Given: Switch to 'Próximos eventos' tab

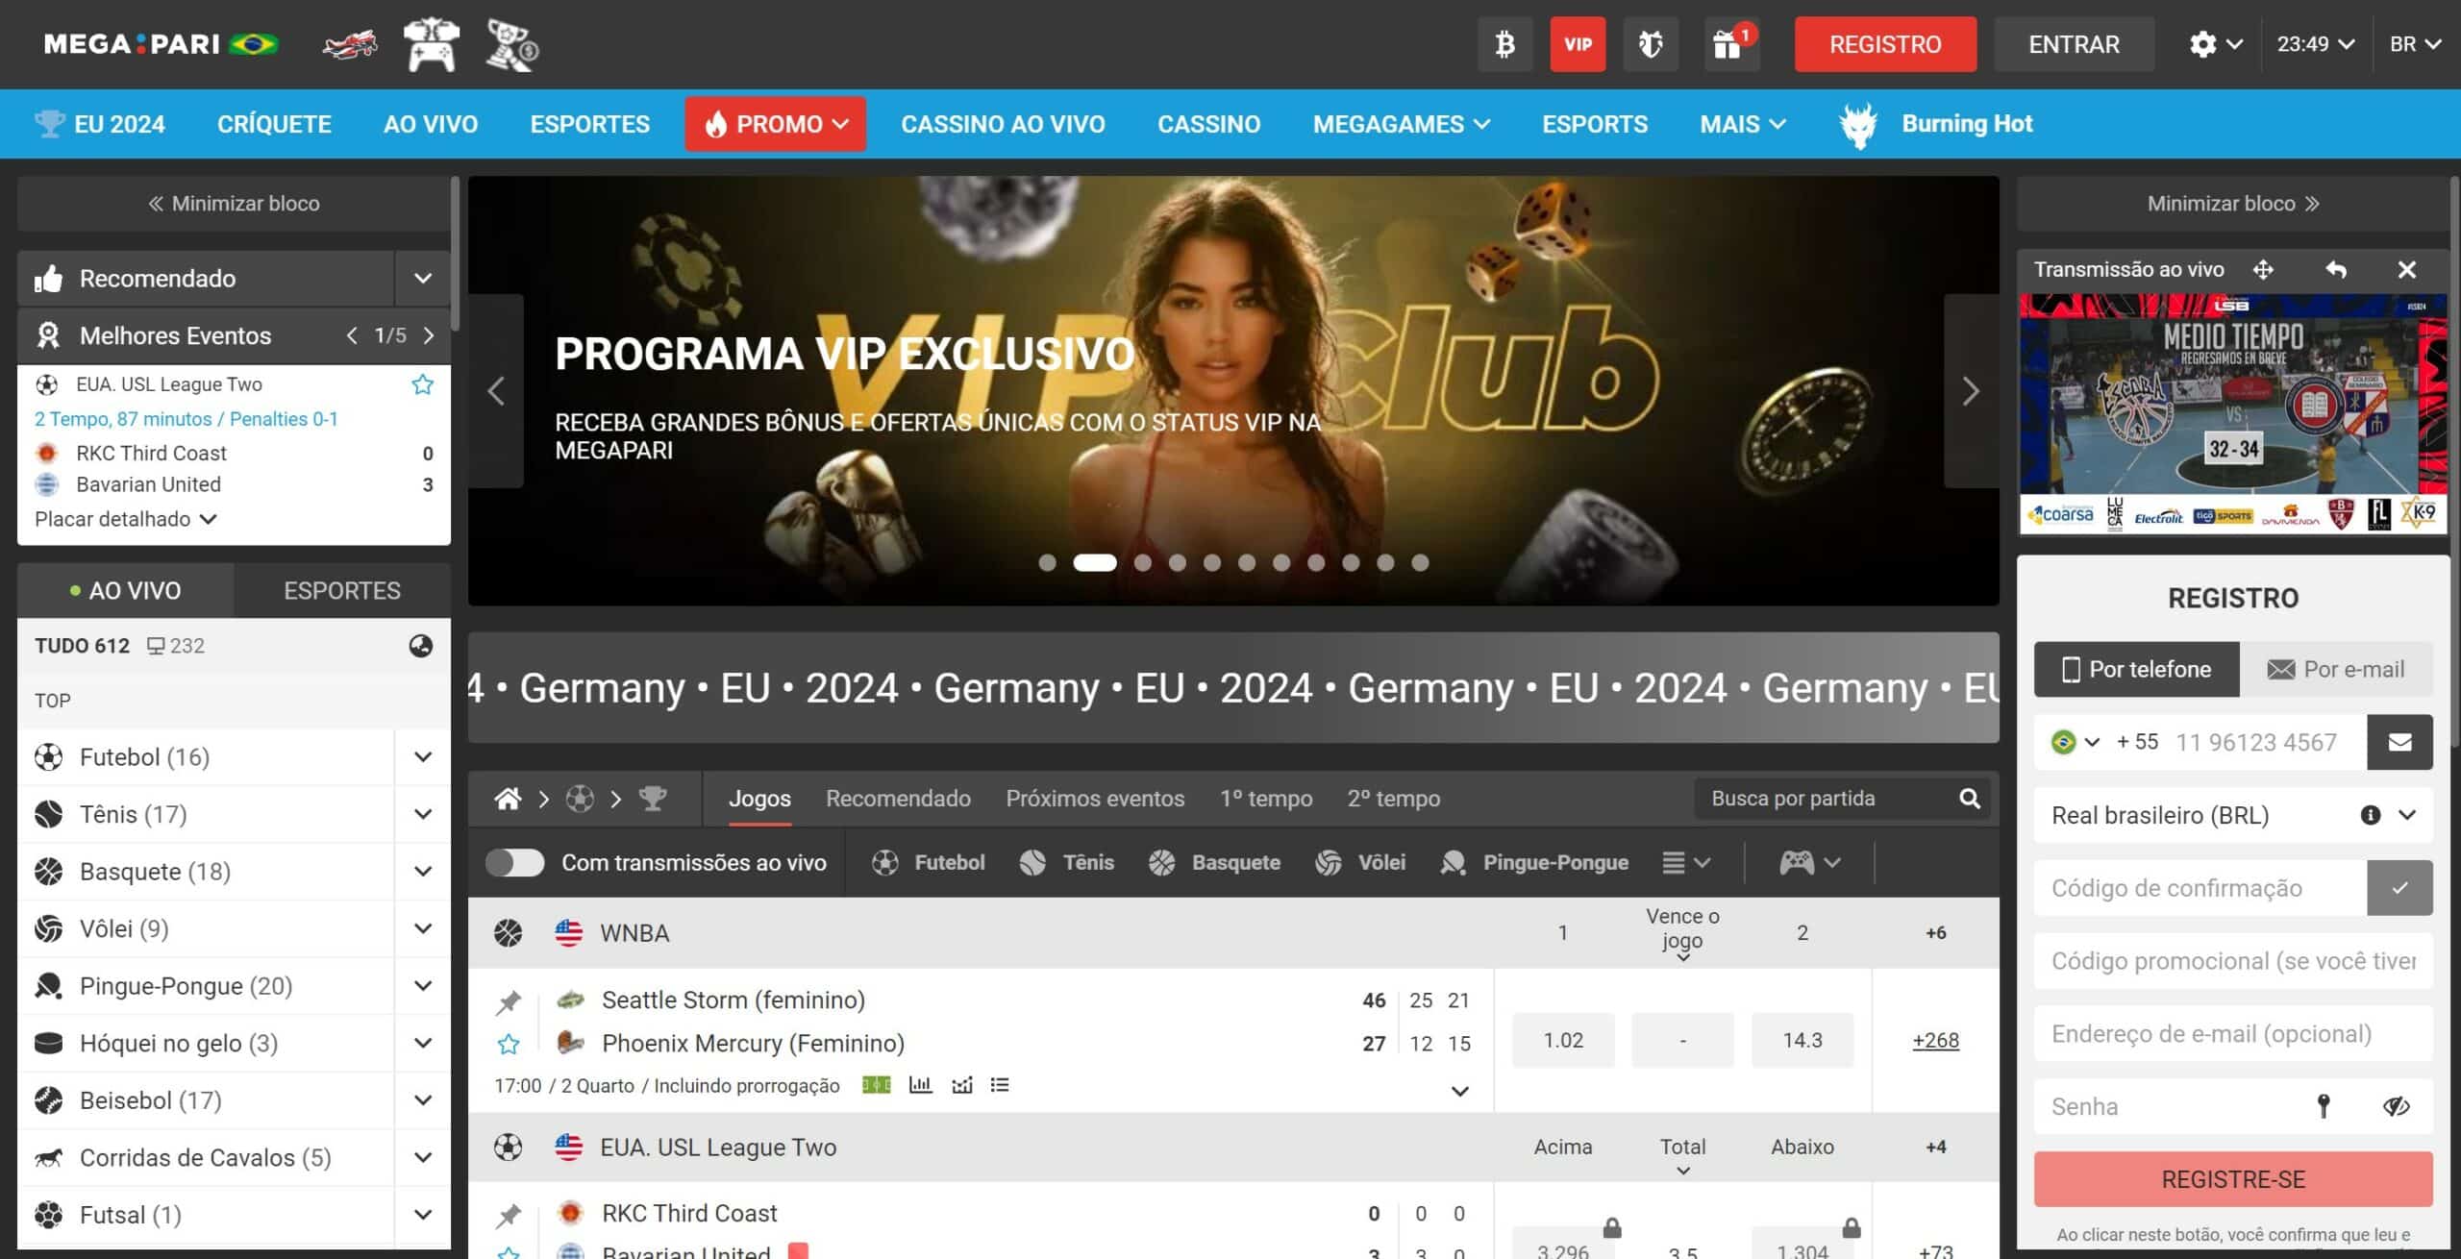Looking at the screenshot, I should (x=1095, y=799).
